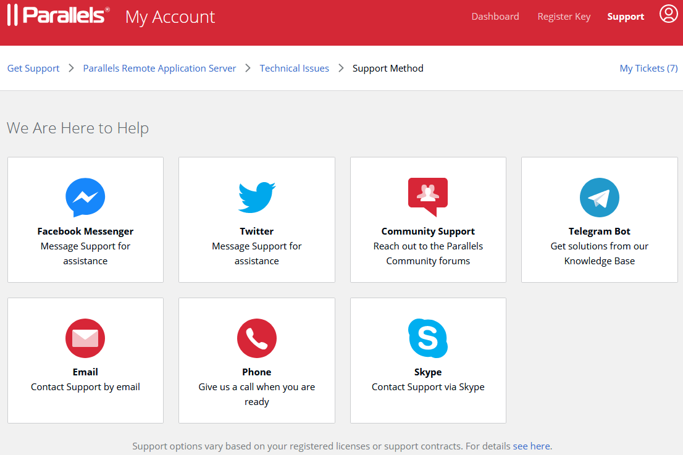Click the blue Skype icon
The height and width of the screenshot is (455, 683).
[428, 338]
